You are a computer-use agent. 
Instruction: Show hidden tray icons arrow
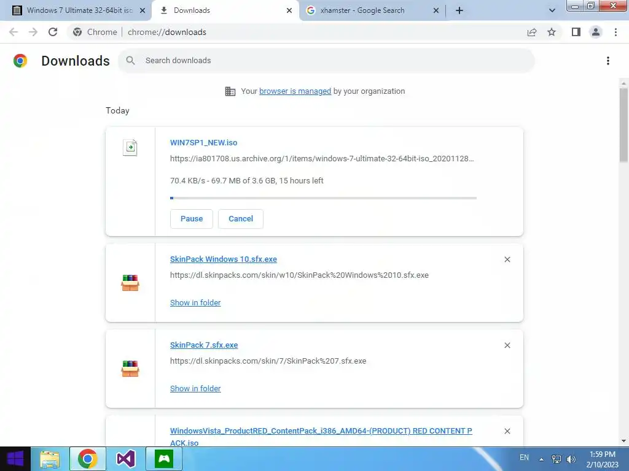(x=541, y=459)
